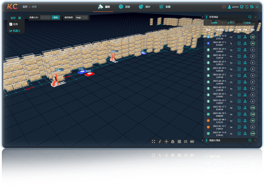This screenshot has height=196, width=264.
Task: Click hierarchy icon for 2023-02-17 1 0:19:07 task
Action: pyautogui.click(x=245, y=43)
